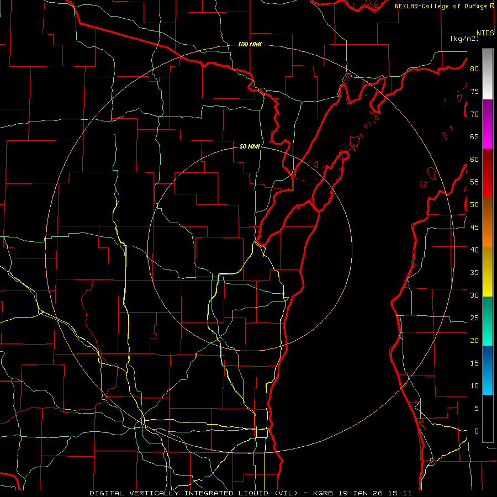This screenshot has height=497, width=497.
Task: Select the white 80 segment of the color scale
Action: point(488,75)
